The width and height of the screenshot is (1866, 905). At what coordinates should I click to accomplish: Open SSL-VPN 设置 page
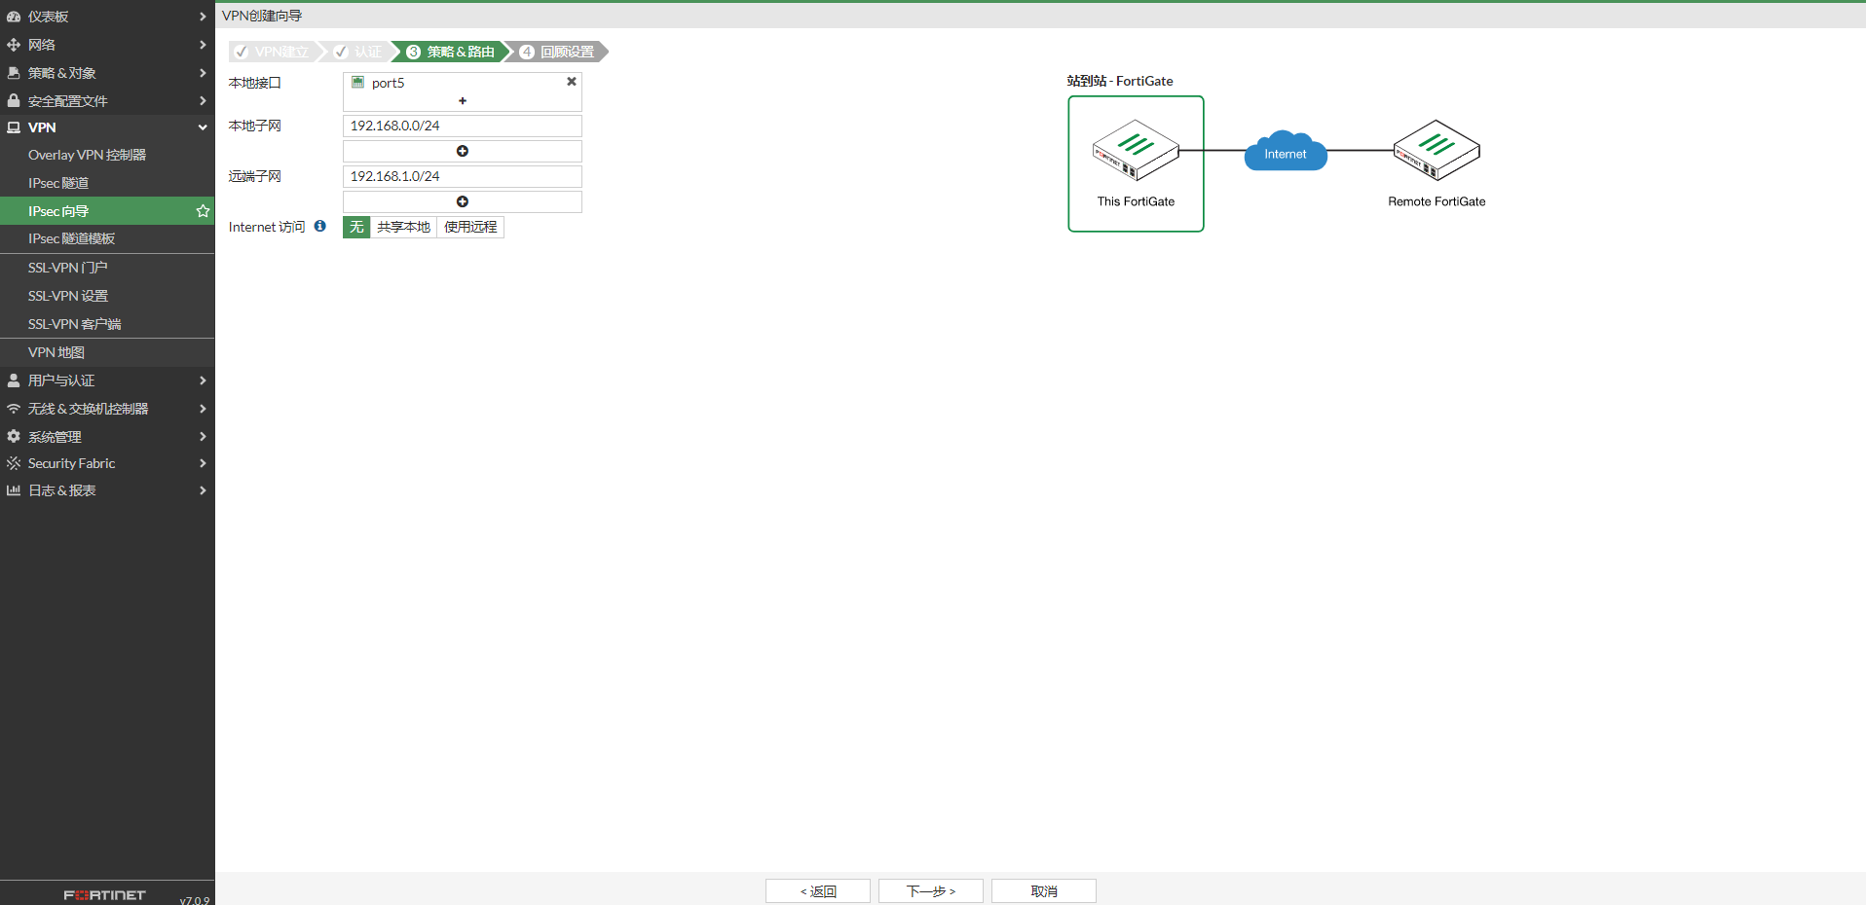tap(68, 296)
